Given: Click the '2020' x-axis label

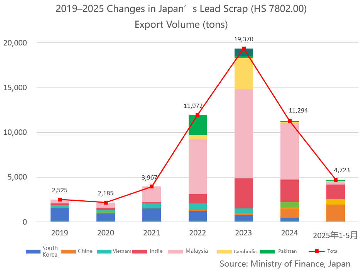Looking at the screenshot, I should click(106, 233).
